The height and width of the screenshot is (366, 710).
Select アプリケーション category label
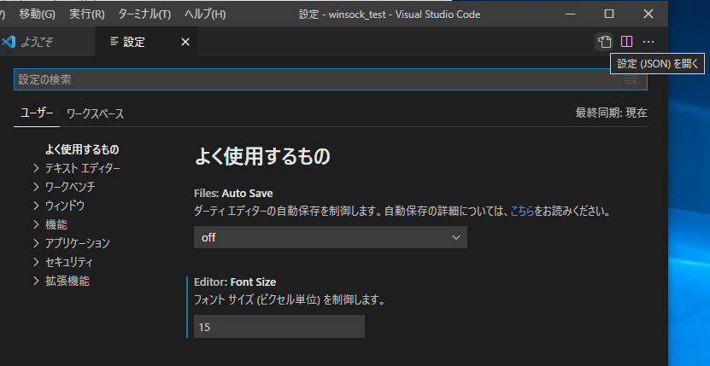(78, 243)
